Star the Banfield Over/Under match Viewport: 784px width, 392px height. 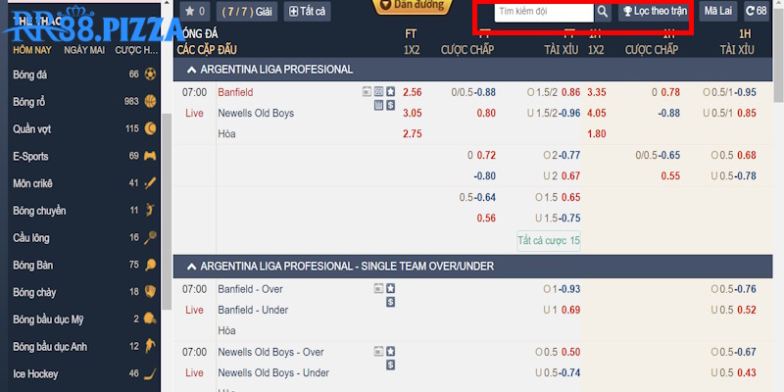coord(390,289)
